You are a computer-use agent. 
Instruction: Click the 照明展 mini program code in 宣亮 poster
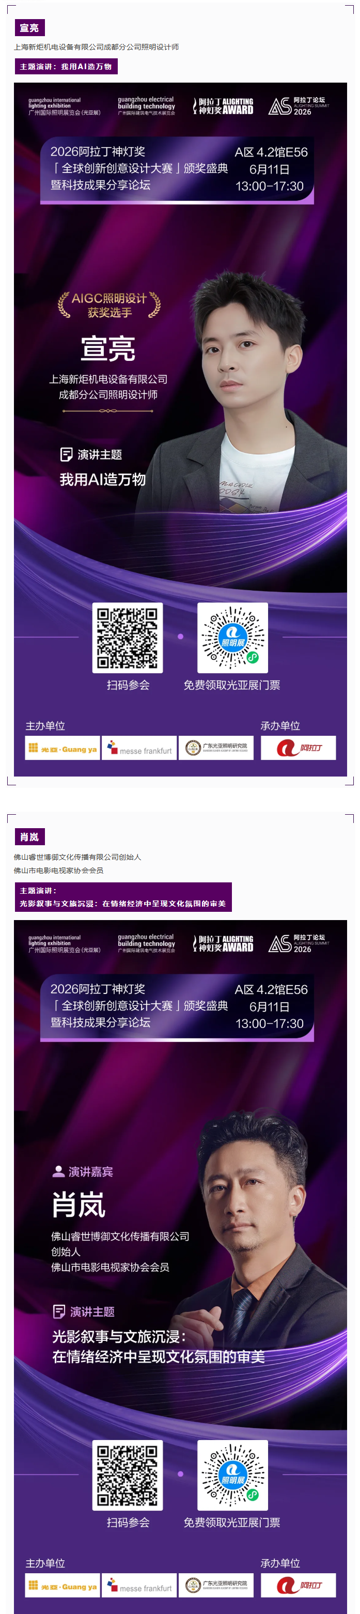232,638
